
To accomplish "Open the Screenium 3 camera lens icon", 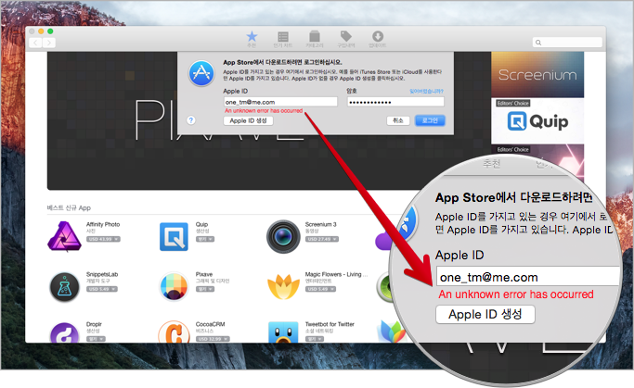I will 283,236.
